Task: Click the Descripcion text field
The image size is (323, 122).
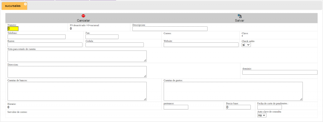Action: click(x=170, y=29)
